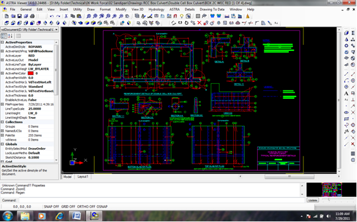Adjust the slider next to Update button
The width and height of the screenshot is (357, 222).
point(329,200)
